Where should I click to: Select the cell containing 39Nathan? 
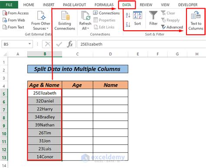(45, 125)
